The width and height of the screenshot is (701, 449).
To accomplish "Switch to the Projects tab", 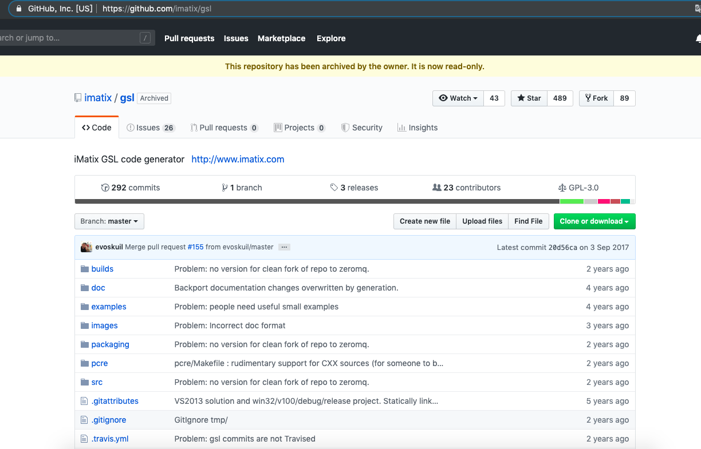I will (x=300, y=128).
